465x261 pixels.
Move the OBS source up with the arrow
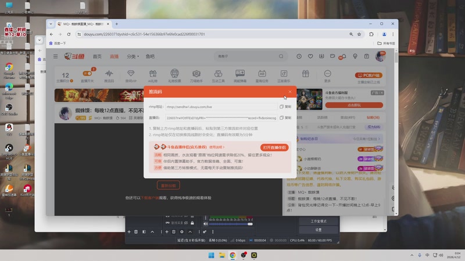tap(190, 231)
